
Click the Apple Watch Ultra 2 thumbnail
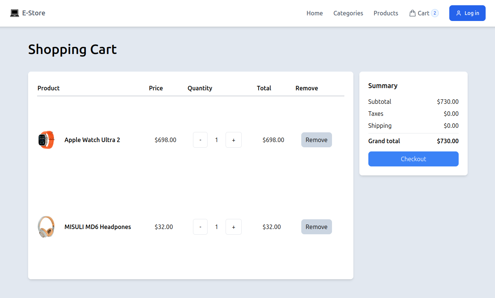pos(46,140)
